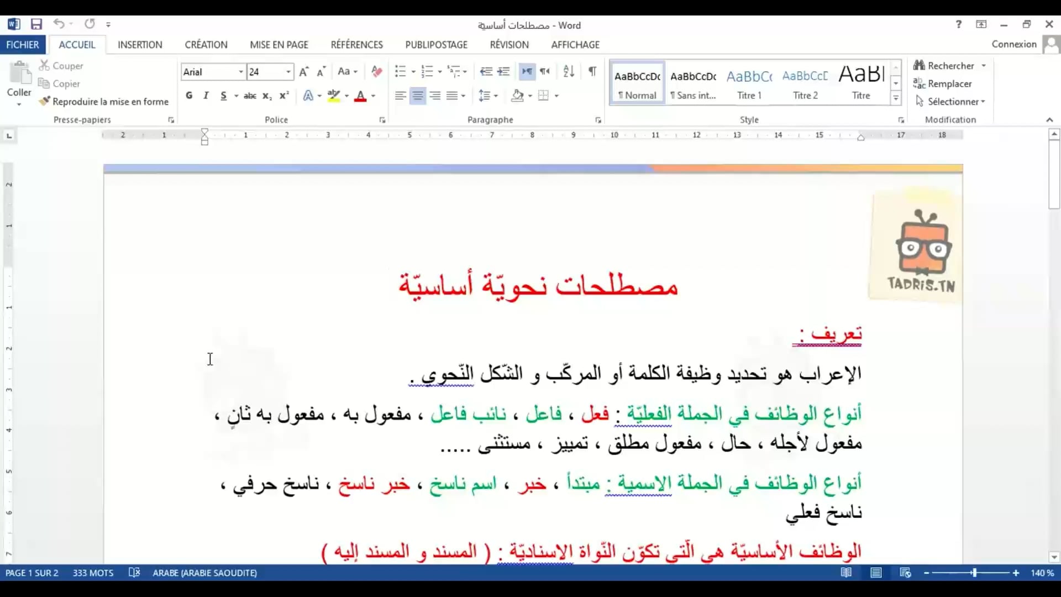This screenshot has height=597, width=1061.
Task: Open font size 24 dropdown
Action: [288, 72]
